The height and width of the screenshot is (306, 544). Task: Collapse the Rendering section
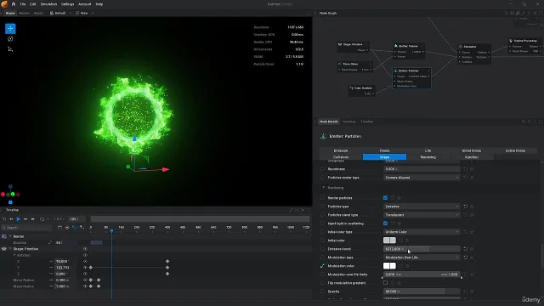click(323, 188)
